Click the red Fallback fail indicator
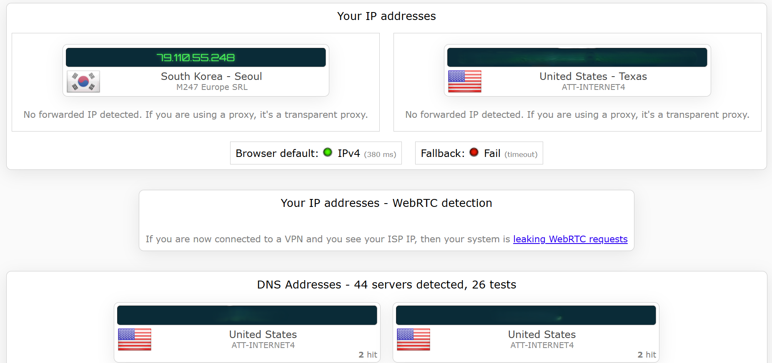 coord(474,152)
